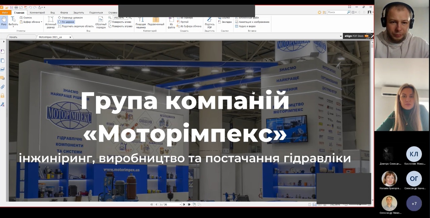The width and height of the screenshot is (430, 218).
Task: Click Подогнать видимую область
Action: pyautogui.click(x=76, y=26)
